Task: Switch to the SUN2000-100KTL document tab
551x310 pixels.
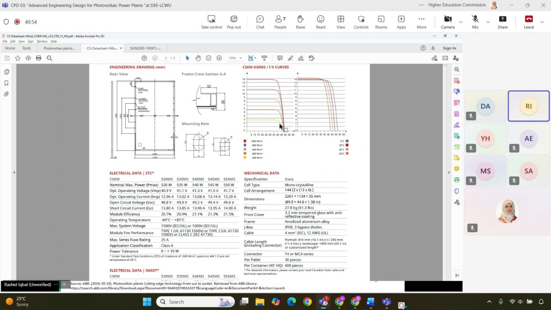Action: click(x=145, y=48)
